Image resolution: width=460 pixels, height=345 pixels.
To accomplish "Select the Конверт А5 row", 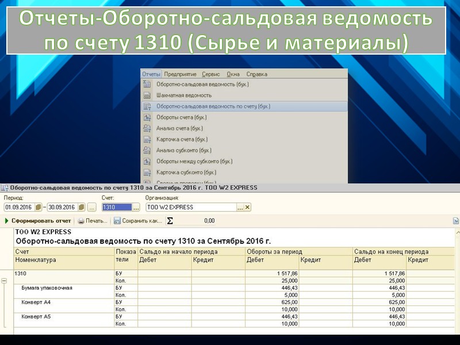I will pyautogui.click(x=36, y=317).
